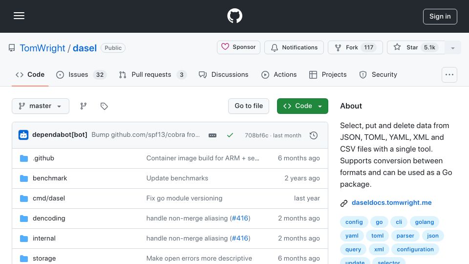Select the parser topic tag
Screen dimensions: 469x264
(405, 236)
